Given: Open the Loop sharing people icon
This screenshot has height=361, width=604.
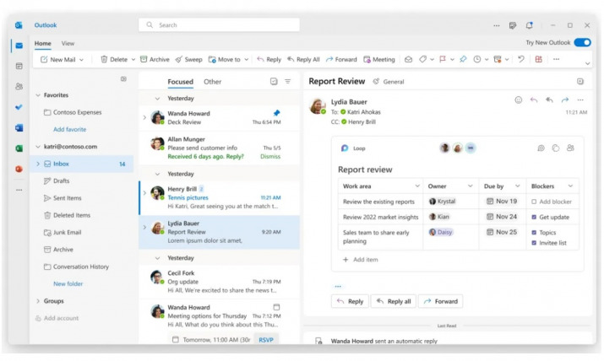Looking at the screenshot, I should coord(570,148).
